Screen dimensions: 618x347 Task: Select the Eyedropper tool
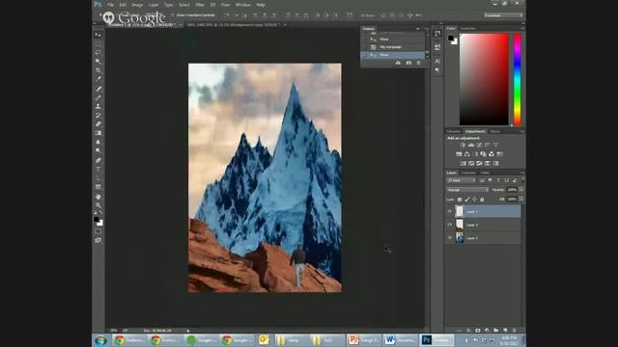pos(98,79)
